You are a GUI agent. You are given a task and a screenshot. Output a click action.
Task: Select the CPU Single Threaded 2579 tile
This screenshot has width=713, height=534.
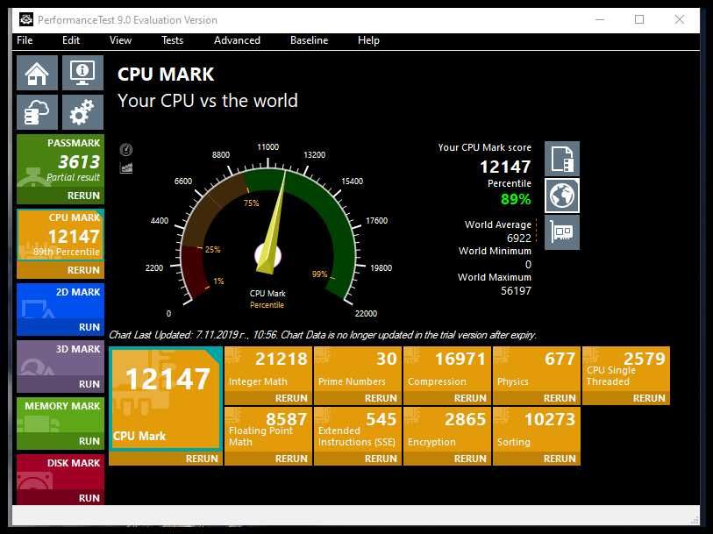pos(626,369)
